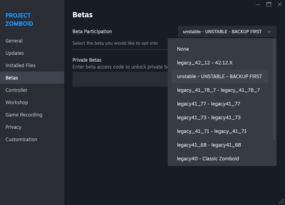This screenshot has height=205, width=285.
Task: Open the Privacy settings
Action: point(13,127)
